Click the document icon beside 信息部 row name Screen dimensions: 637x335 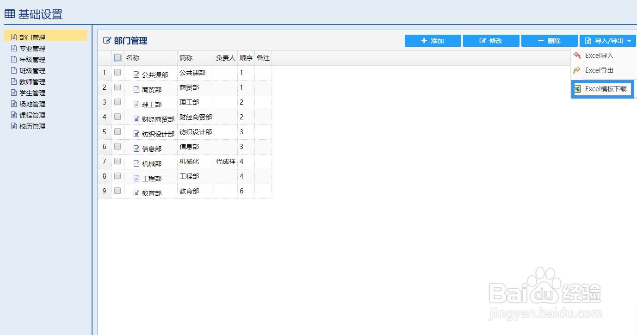(136, 149)
